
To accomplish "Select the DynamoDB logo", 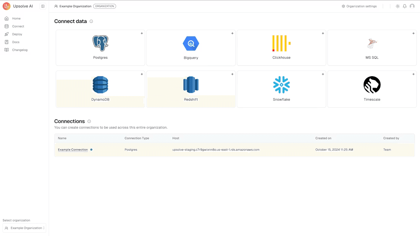I will point(100,85).
